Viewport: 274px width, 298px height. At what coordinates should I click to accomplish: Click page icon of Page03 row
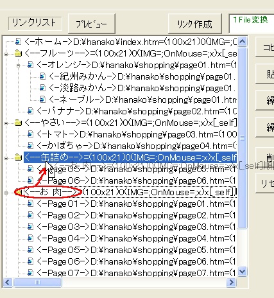pos(30,227)
